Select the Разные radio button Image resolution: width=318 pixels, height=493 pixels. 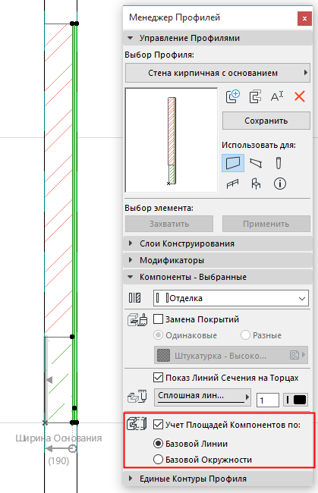tap(245, 334)
